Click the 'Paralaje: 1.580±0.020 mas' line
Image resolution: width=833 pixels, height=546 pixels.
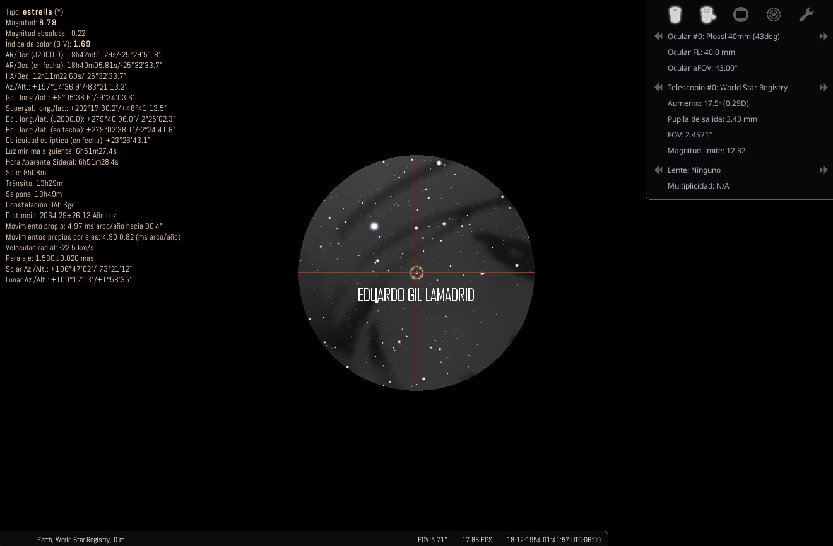tap(50, 258)
